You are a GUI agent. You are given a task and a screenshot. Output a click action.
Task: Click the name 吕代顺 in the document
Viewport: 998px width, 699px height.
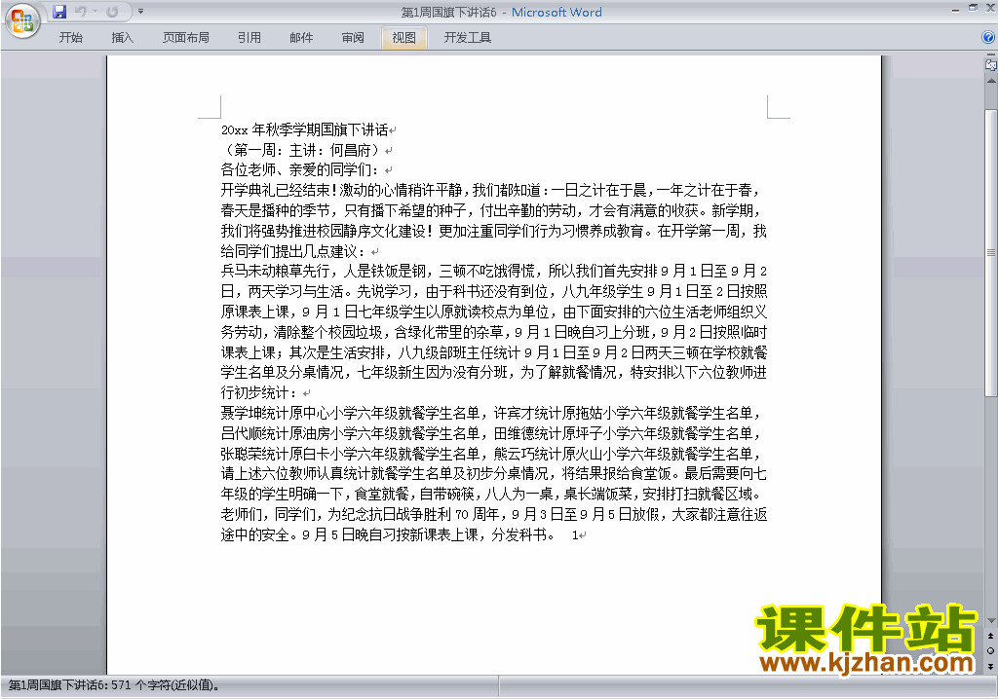(241, 434)
